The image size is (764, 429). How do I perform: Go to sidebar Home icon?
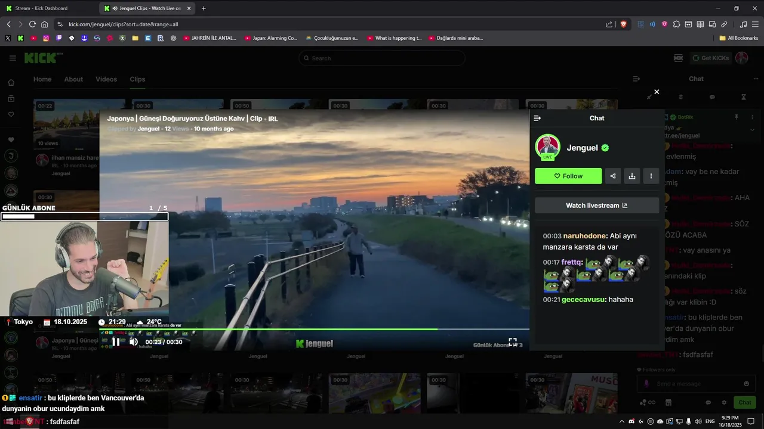(x=11, y=83)
